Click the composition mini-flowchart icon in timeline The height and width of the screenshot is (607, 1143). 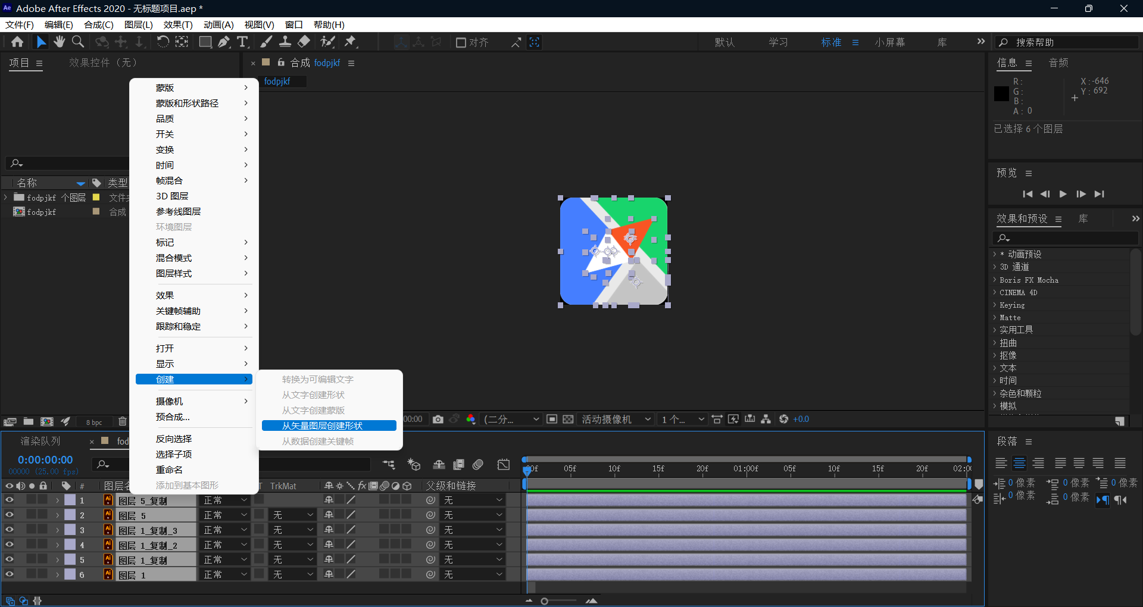[x=389, y=465]
